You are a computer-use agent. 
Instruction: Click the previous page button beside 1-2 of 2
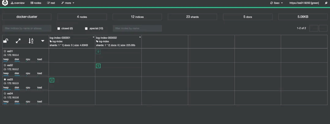tap(313, 28)
